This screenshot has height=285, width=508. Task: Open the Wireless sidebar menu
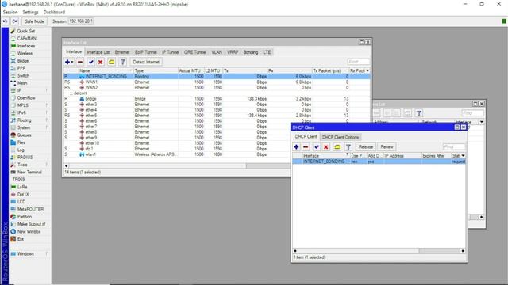25,53
